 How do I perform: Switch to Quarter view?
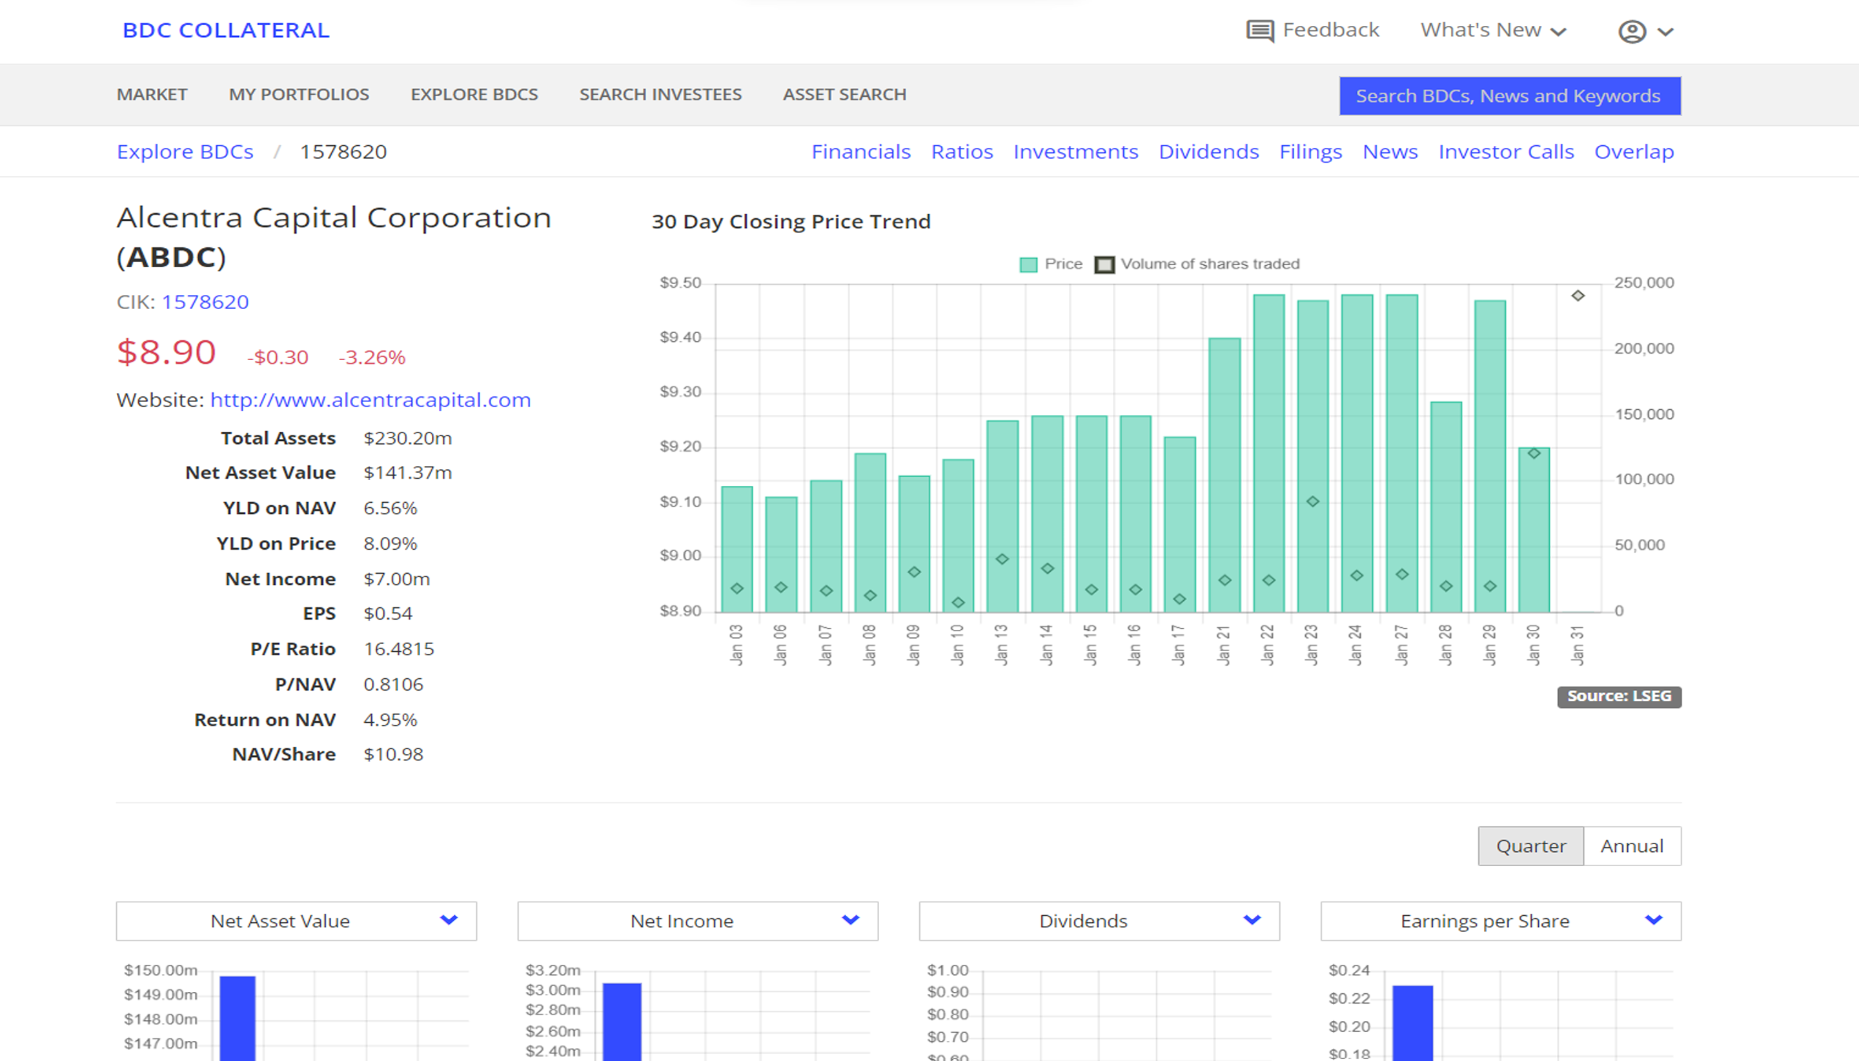point(1530,846)
